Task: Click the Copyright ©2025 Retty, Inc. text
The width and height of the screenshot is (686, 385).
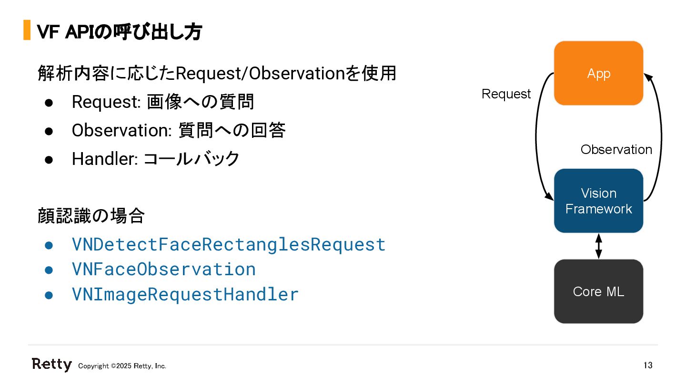Action: point(122,366)
